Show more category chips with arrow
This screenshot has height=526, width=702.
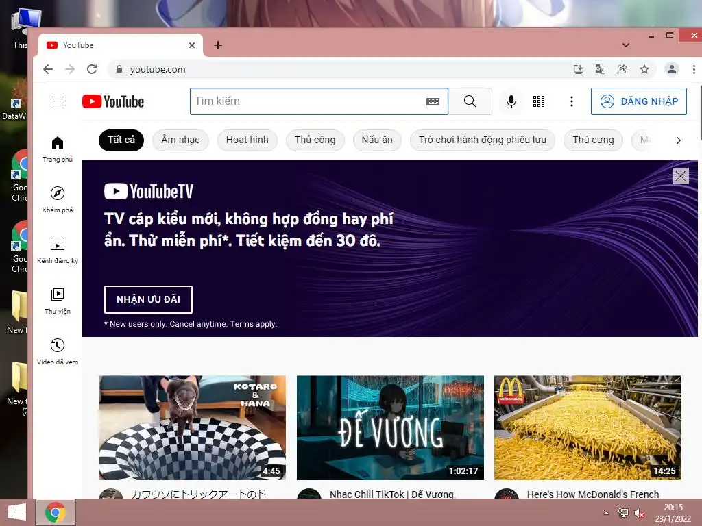tap(678, 140)
